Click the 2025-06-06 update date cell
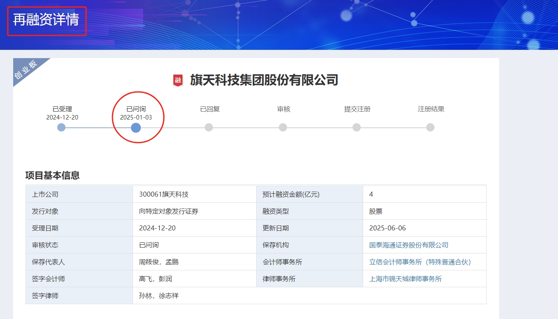The width and height of the screenshot is (558, 319). tap(425, 228)
